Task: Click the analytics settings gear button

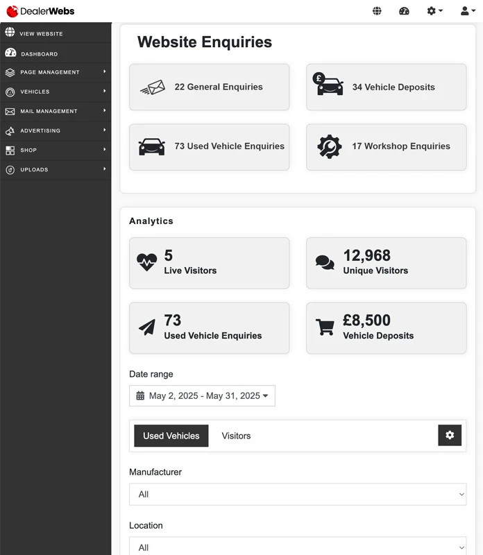Action: point(450,435)
